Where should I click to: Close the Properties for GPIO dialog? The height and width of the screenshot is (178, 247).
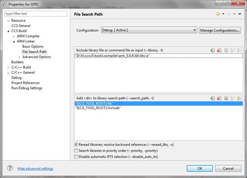(238, 3)
